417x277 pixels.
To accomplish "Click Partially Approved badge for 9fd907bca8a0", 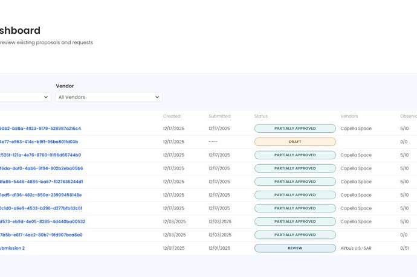I will [x=295, y=235].
